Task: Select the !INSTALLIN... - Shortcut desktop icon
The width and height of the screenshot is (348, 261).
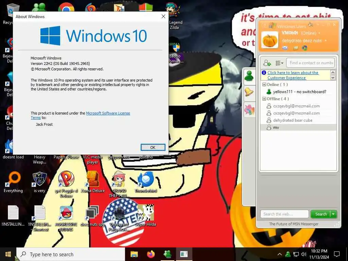Action: (x=39, y=218)
